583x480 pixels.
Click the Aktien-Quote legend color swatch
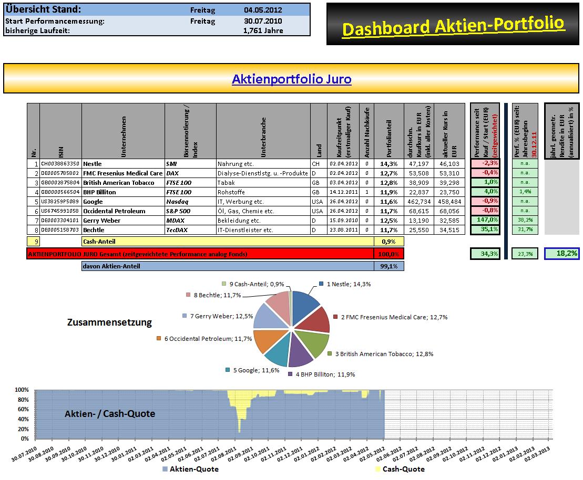[165, 469]
